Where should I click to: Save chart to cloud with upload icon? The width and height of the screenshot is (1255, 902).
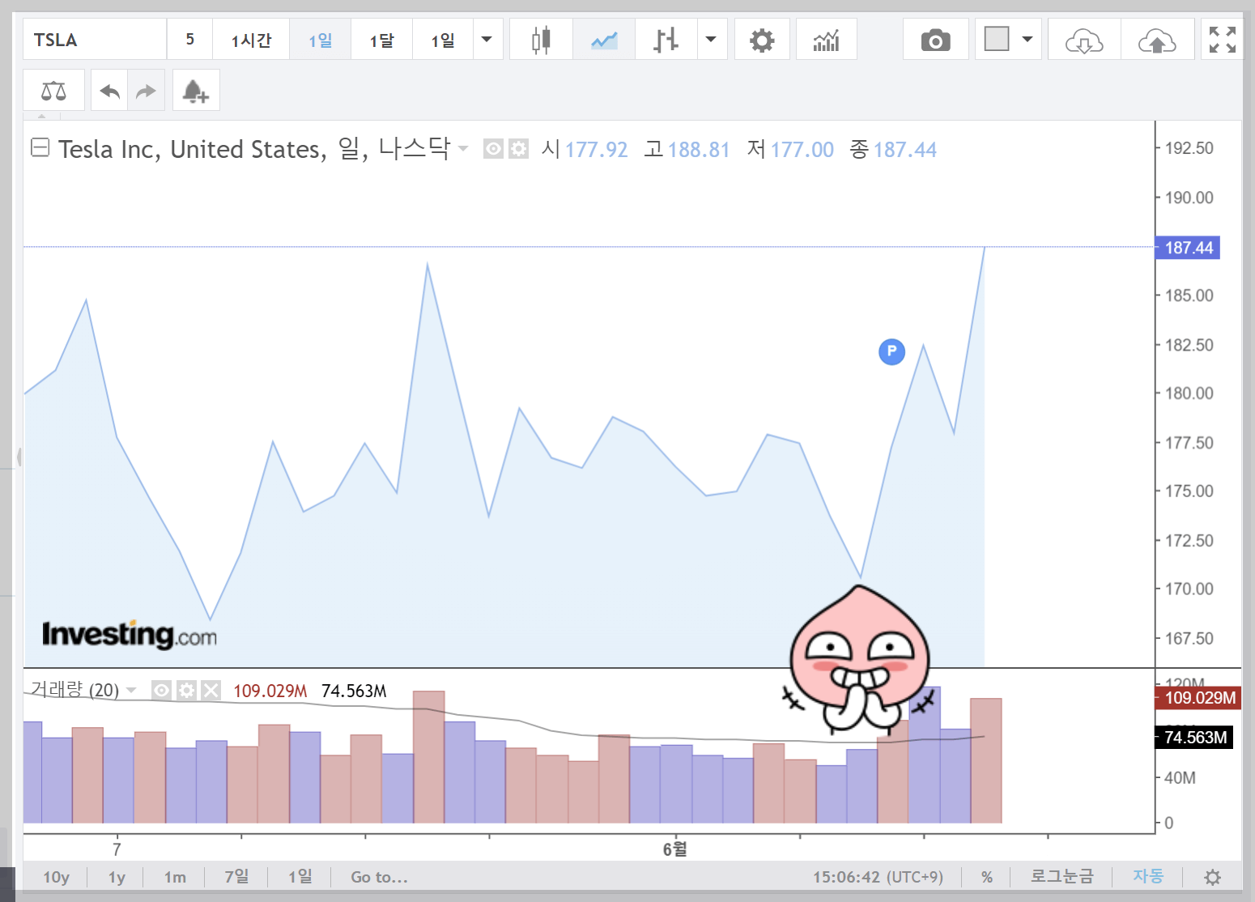pyautogui.click(x=1158, y=38)
